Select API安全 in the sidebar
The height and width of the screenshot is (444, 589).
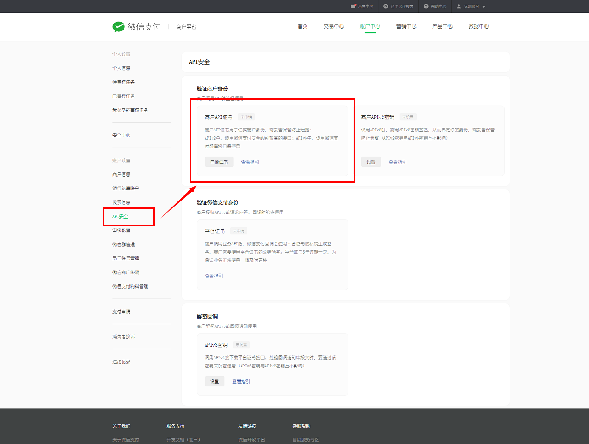pyautogui.click(x=120, y=217)
